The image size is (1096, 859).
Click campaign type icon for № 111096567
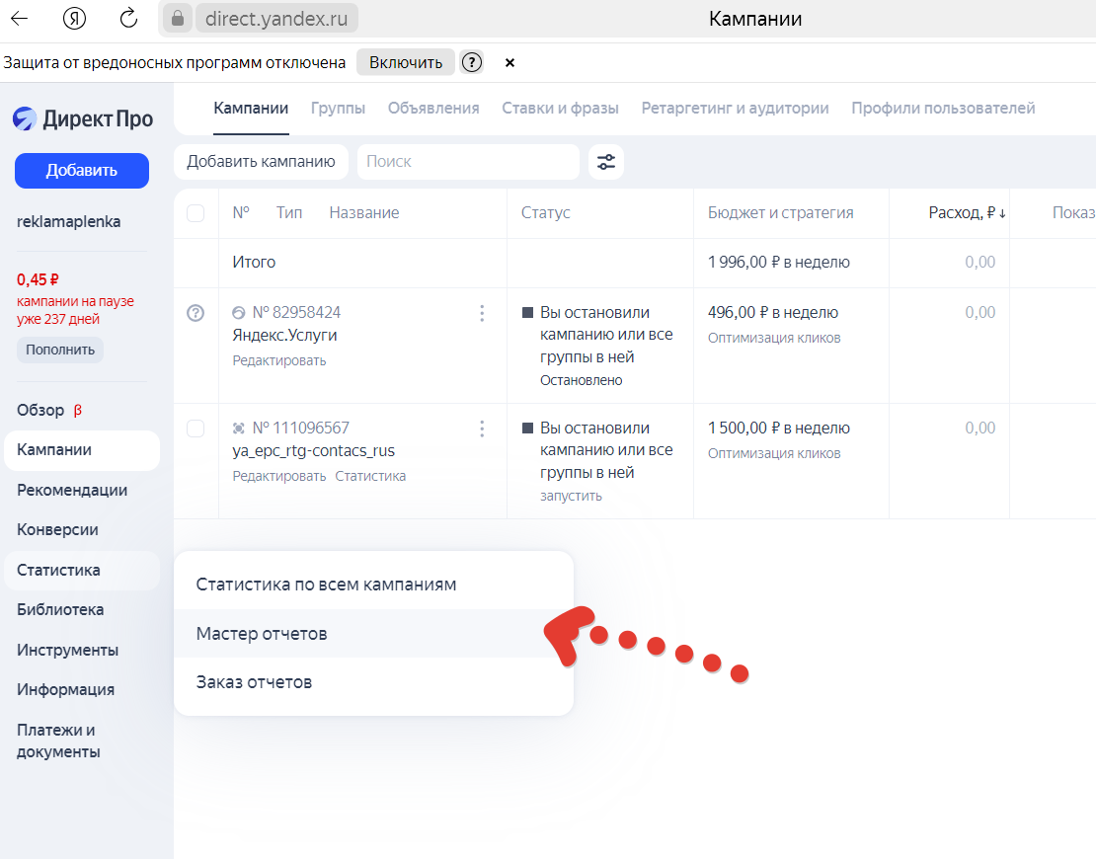(238, 429)
